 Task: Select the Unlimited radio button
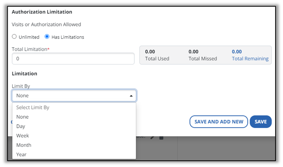[x=14, y=37]
